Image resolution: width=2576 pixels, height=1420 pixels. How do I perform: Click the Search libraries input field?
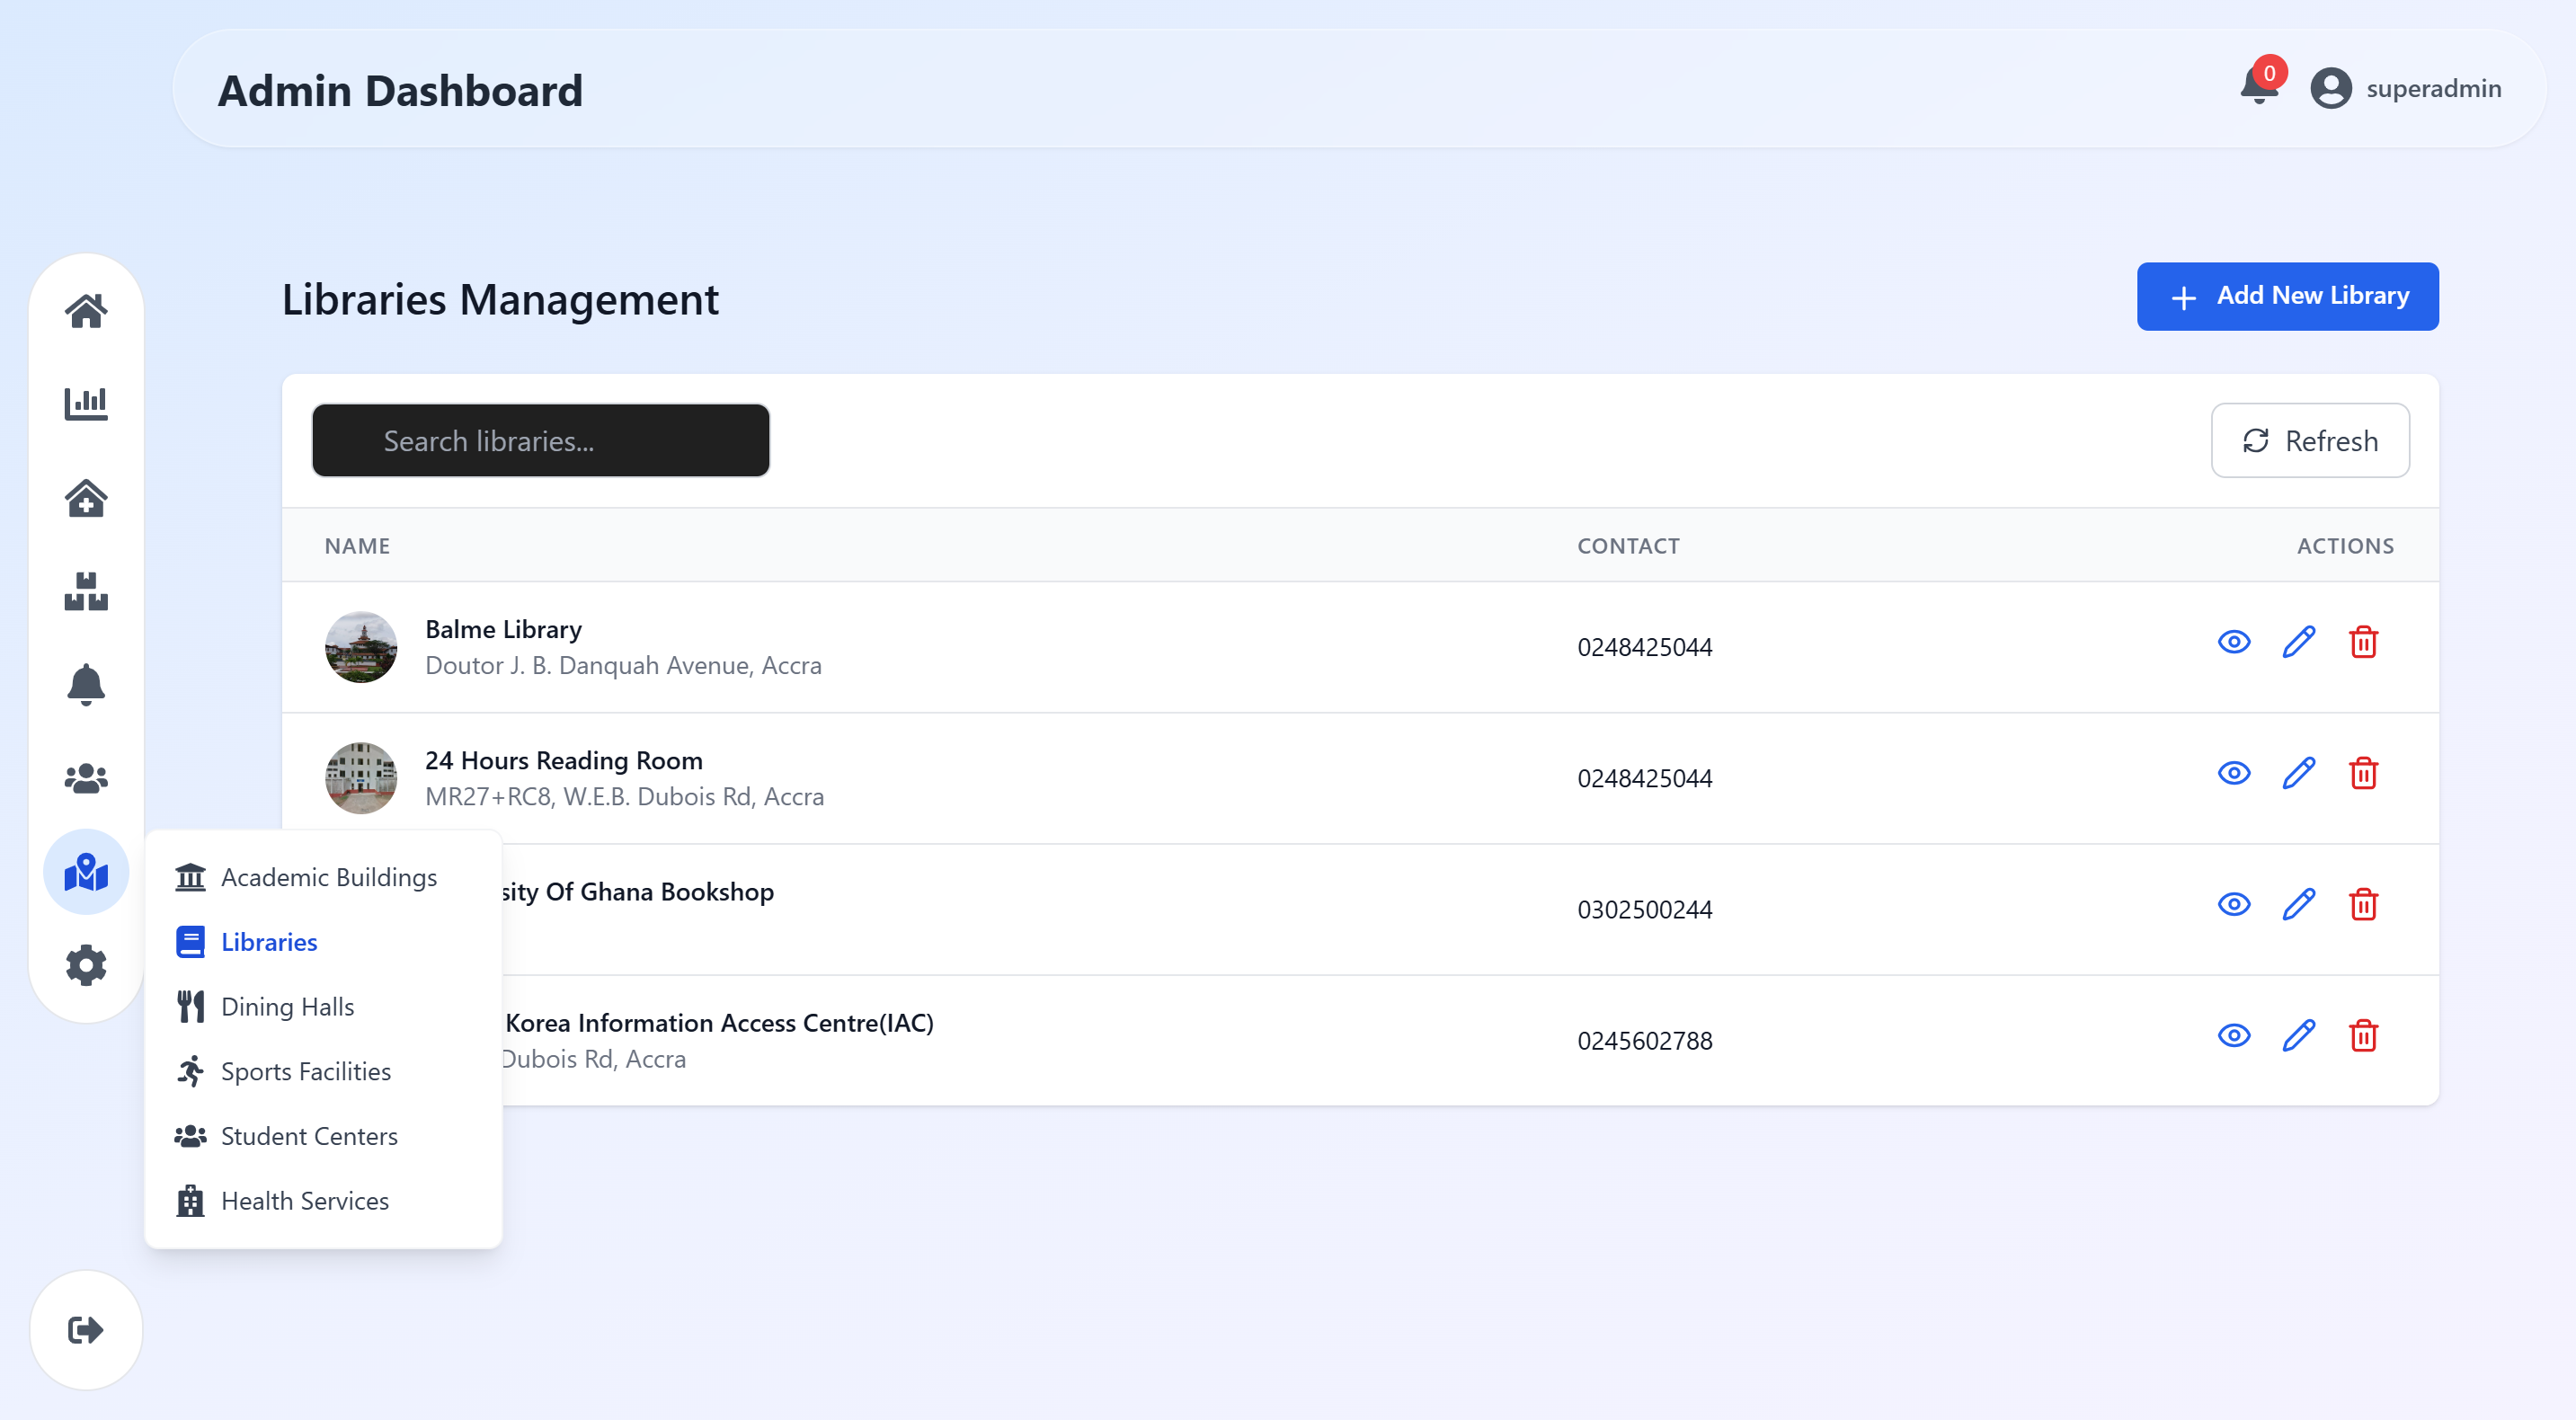(540, 441)
